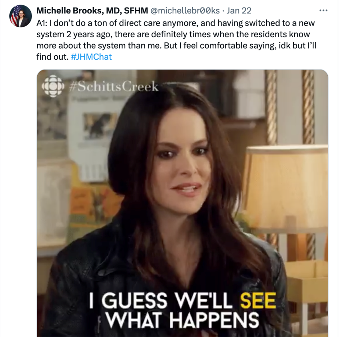This screenshot has height=337, width=343.
Task: Click the words 'find out.' in tweet
Action: 53,57
